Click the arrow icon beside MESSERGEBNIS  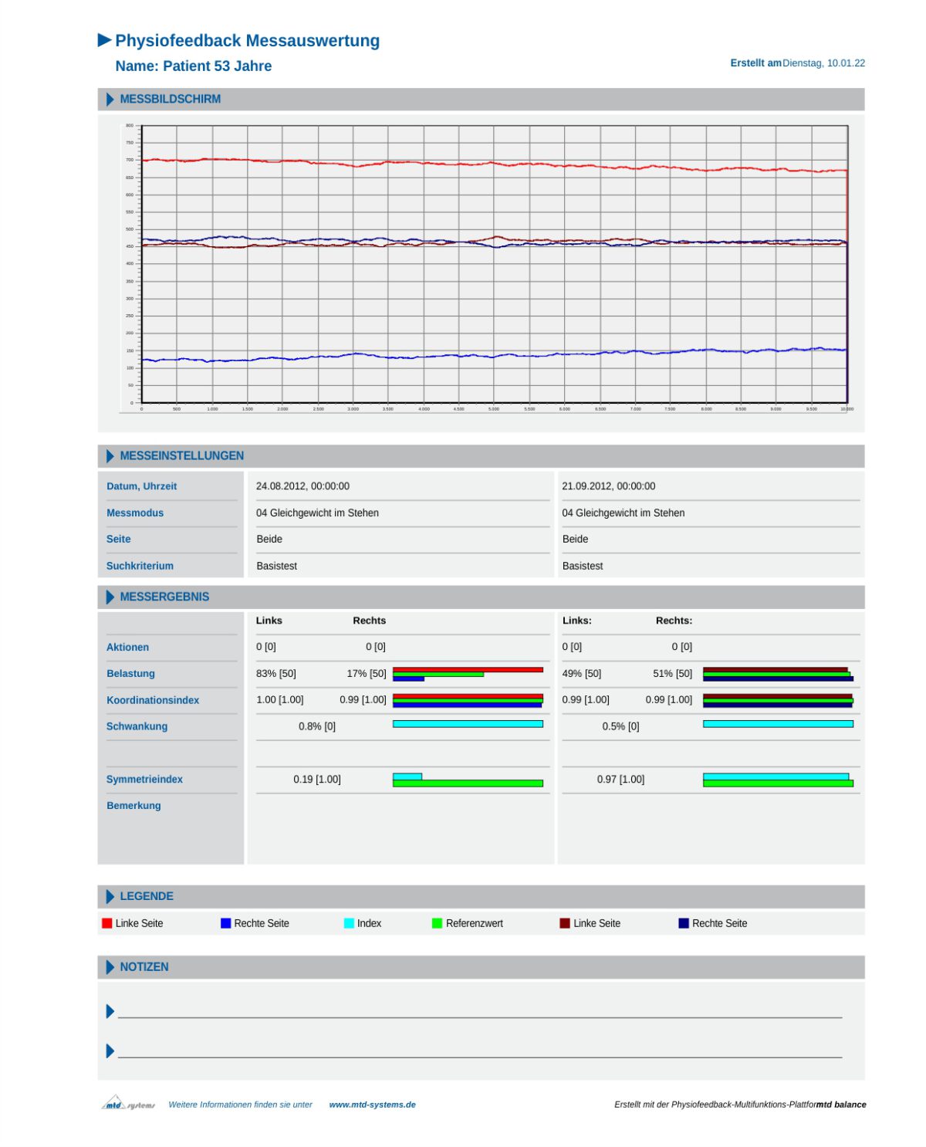point(109,597)
